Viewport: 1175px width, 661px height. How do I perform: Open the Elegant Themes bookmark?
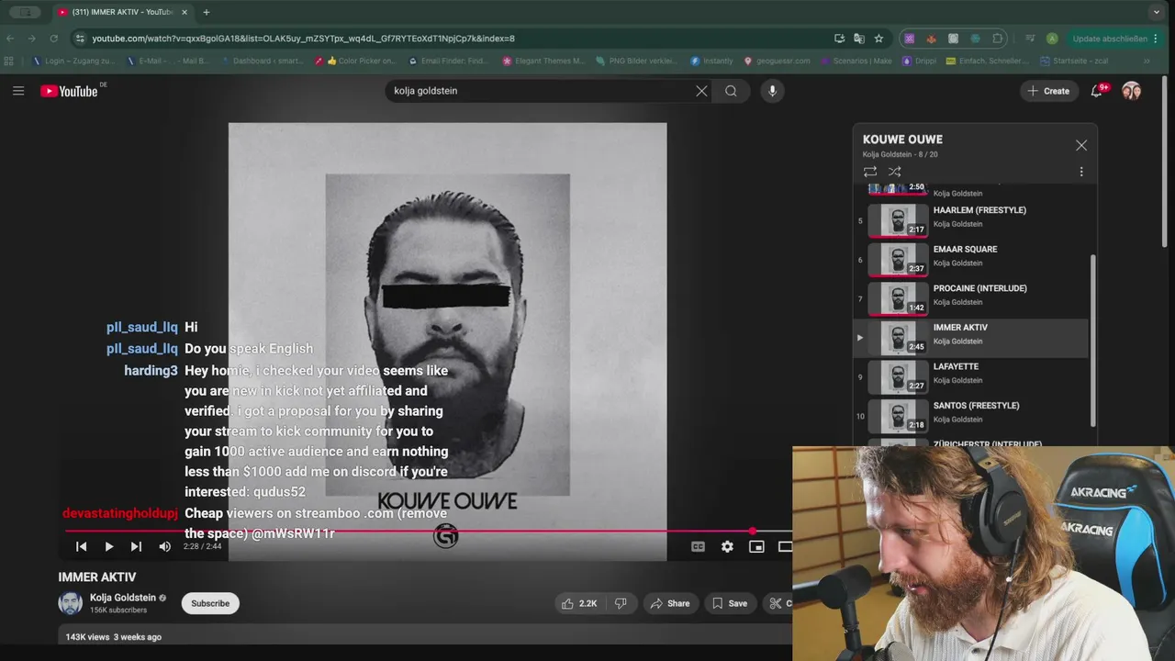click(x=543, y=62)
